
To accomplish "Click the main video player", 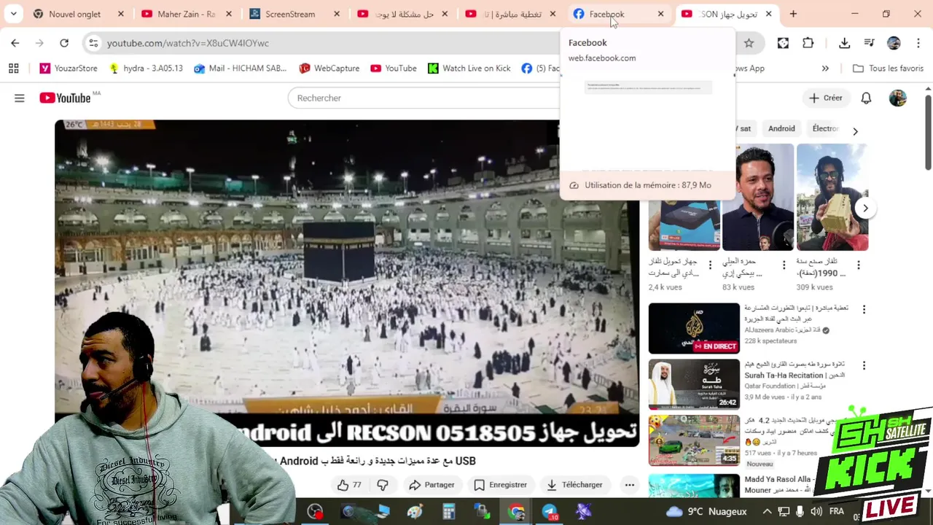I will (347, 283).
